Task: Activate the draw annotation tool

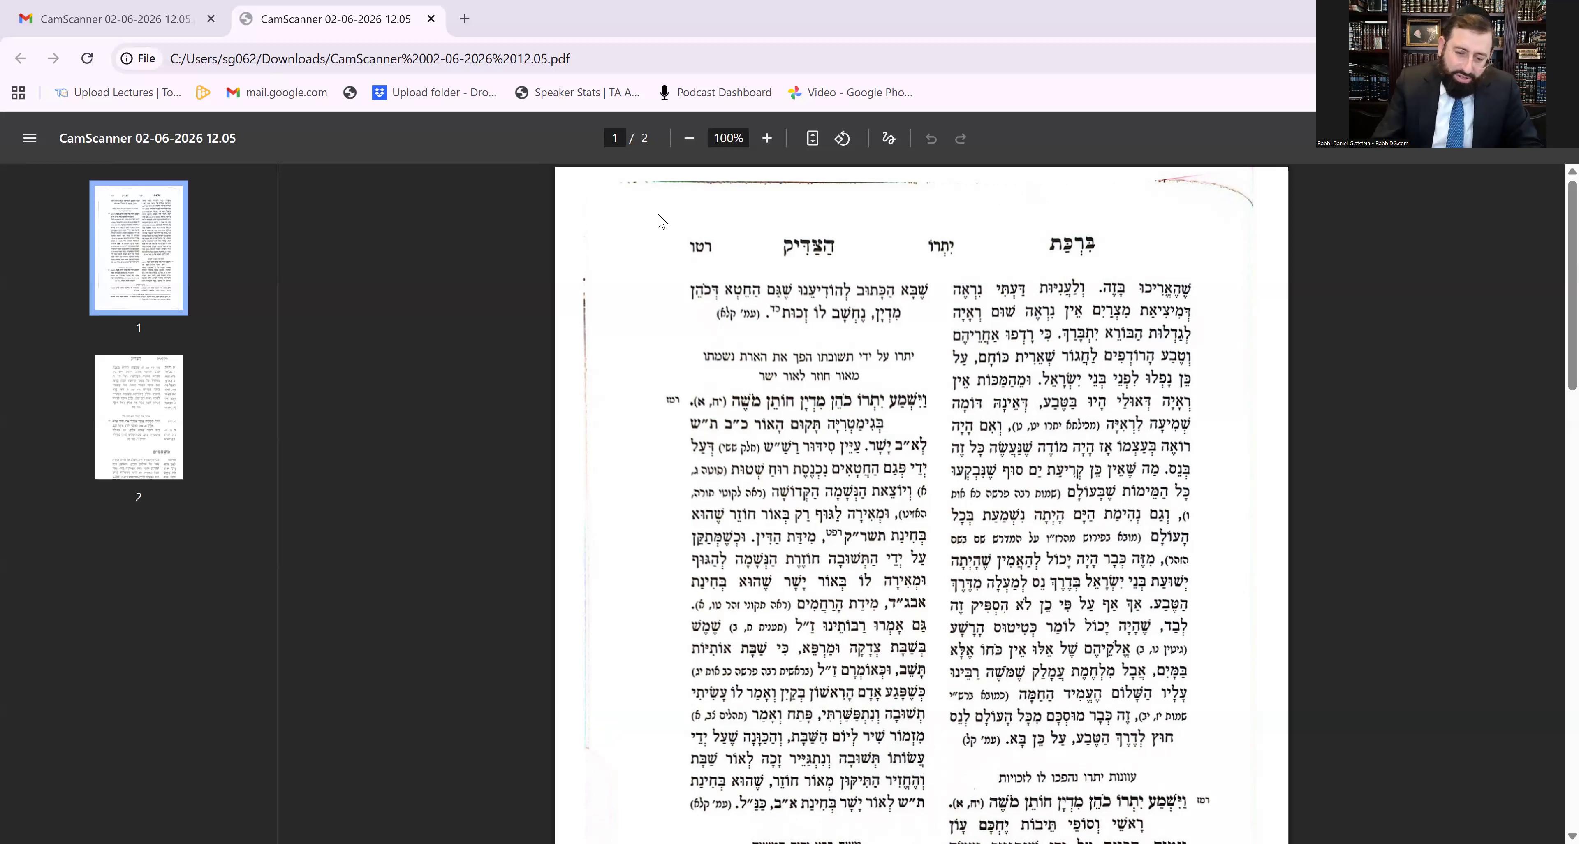Action: (889, 139)
